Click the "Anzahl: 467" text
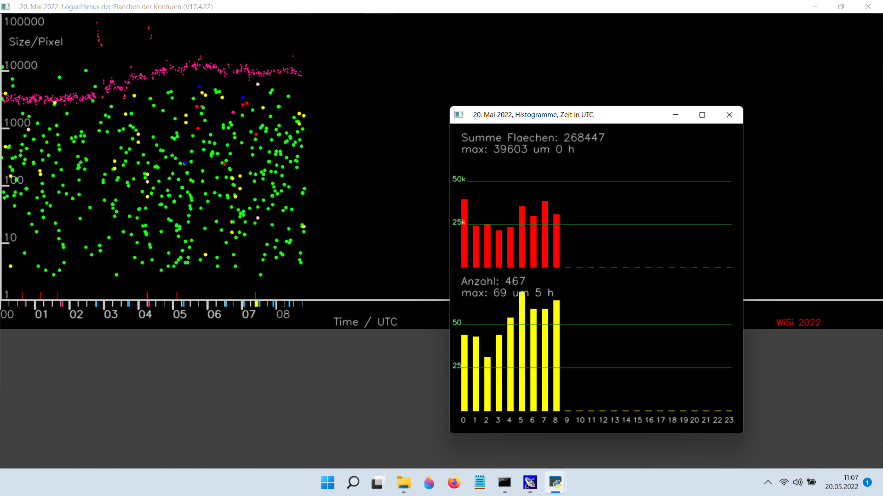 tap(493, 281)
